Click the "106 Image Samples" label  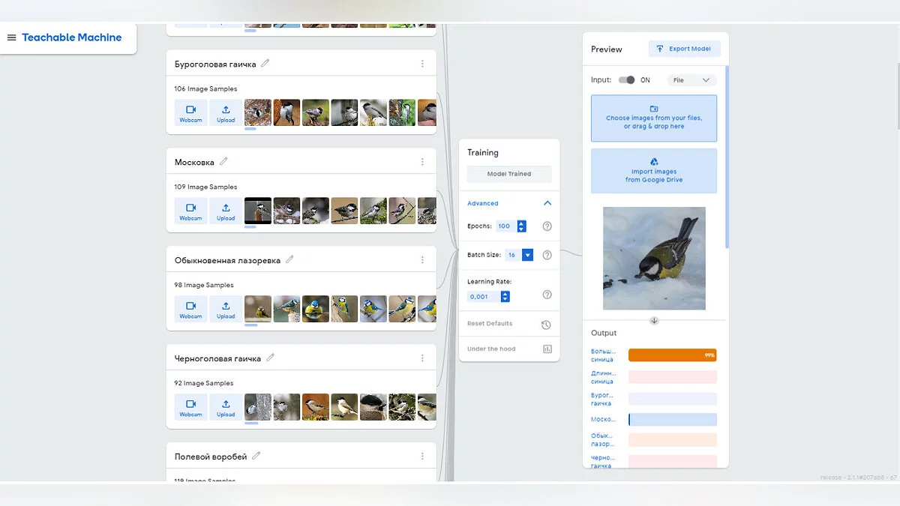pos(205,88)
